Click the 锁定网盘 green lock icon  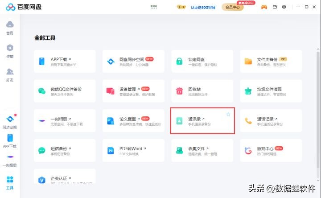tap(179, 61)
